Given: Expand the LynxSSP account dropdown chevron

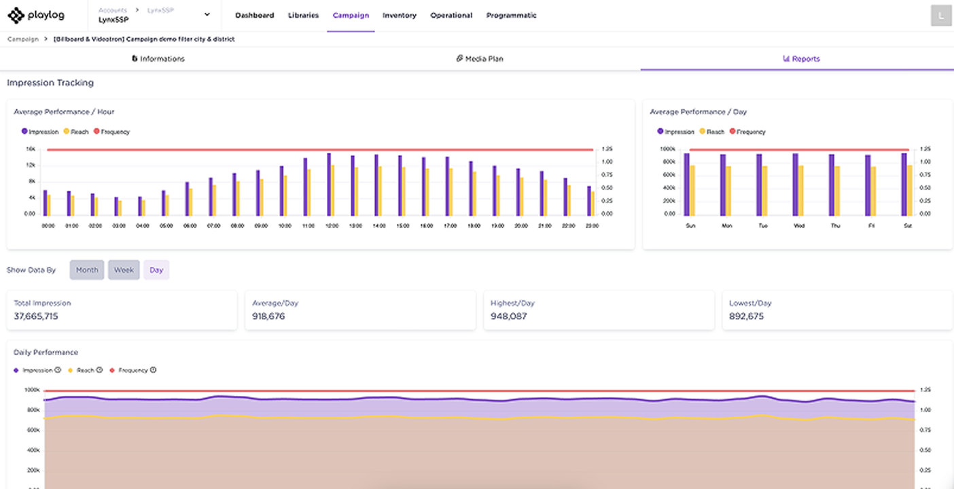Looking at the screenshot, I should 207,14.
